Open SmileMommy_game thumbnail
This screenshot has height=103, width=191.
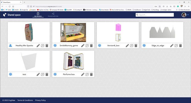pos(73,32)
